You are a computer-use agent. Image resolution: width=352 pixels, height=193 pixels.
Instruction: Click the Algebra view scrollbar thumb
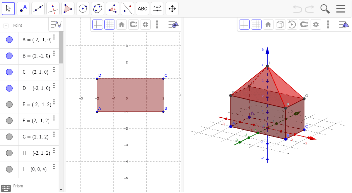coord(61,48)
